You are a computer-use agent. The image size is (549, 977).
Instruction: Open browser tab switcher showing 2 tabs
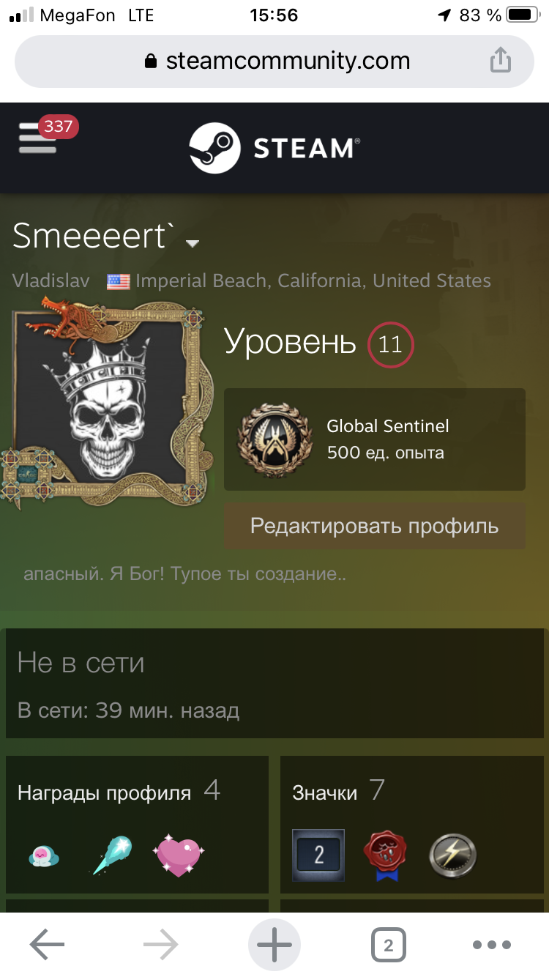[388, 945]
